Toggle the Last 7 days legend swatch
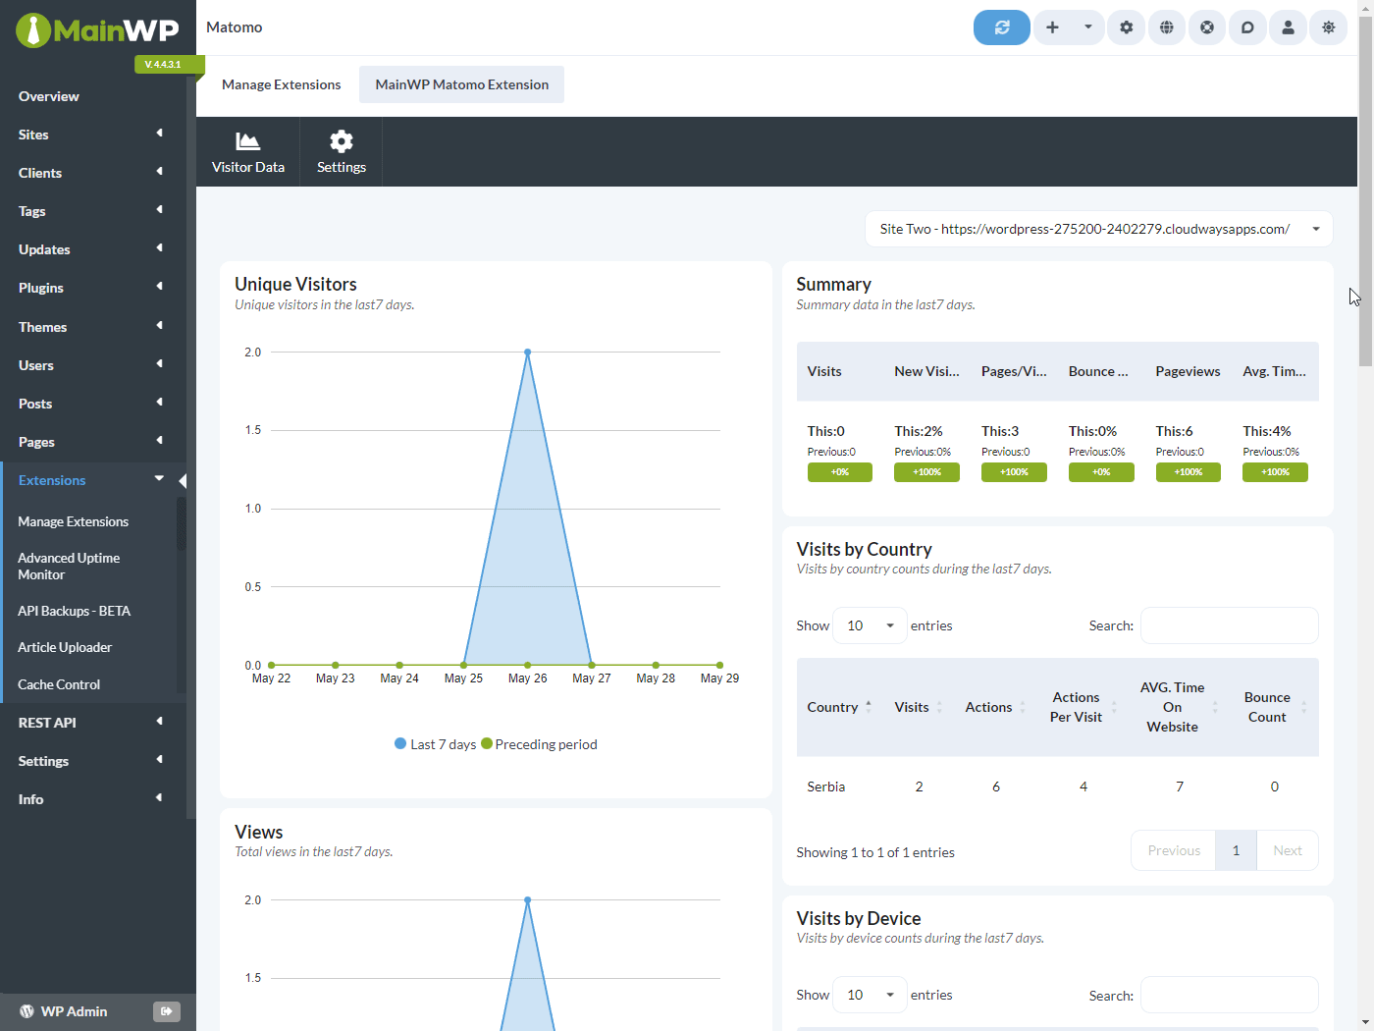The width and height of the screenshot is (1374, 1031). (x=400, y=743)
